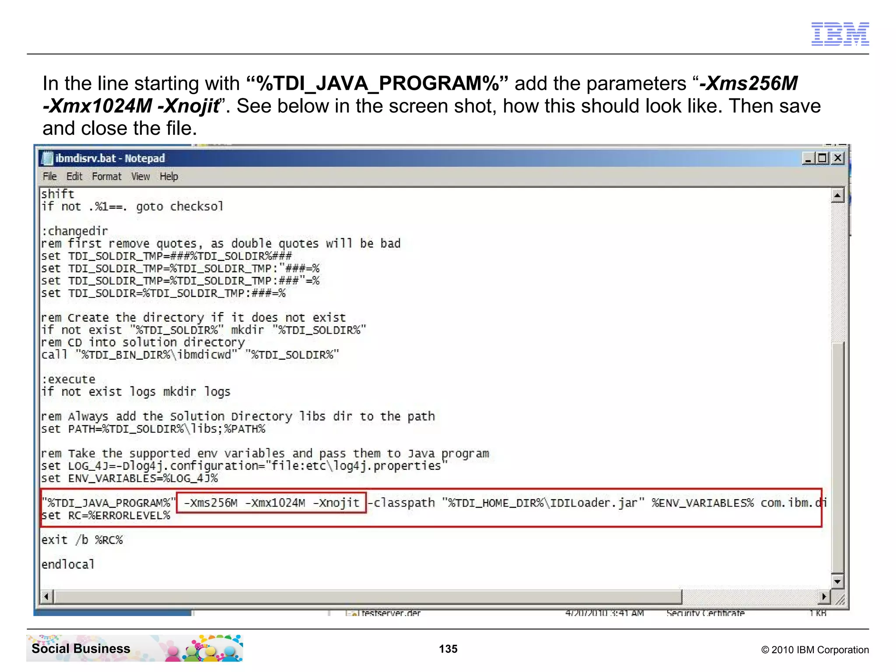This screenshot has height=672, width=896.
Task: Click the Notepad icon in title bar
Action: (x=47, y=158)
